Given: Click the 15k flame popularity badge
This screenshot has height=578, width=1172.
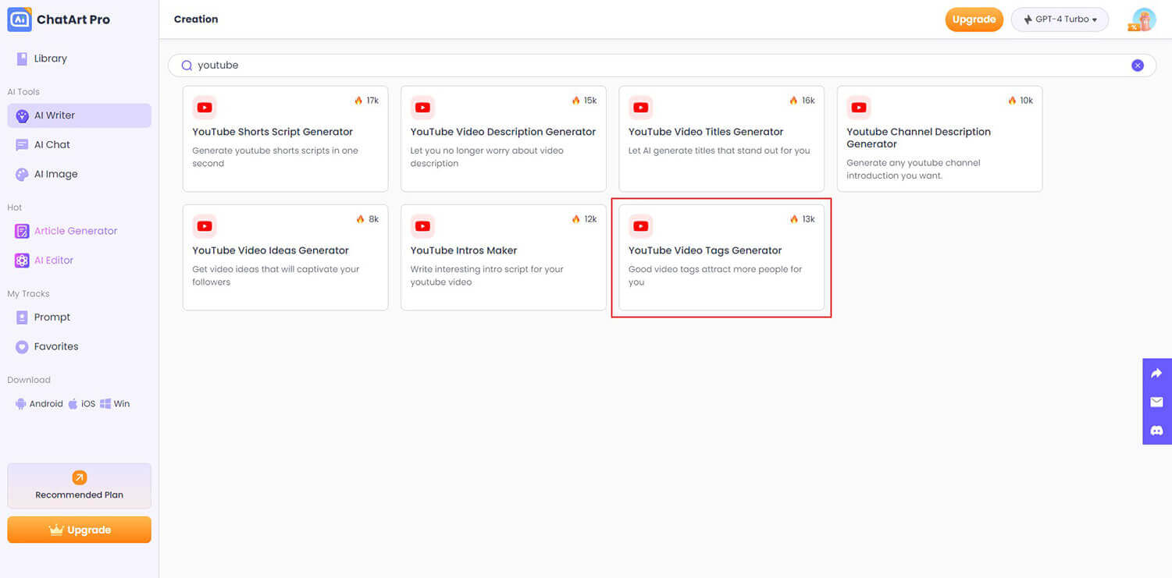Looking at the screenshot, I should pos(584,101).
